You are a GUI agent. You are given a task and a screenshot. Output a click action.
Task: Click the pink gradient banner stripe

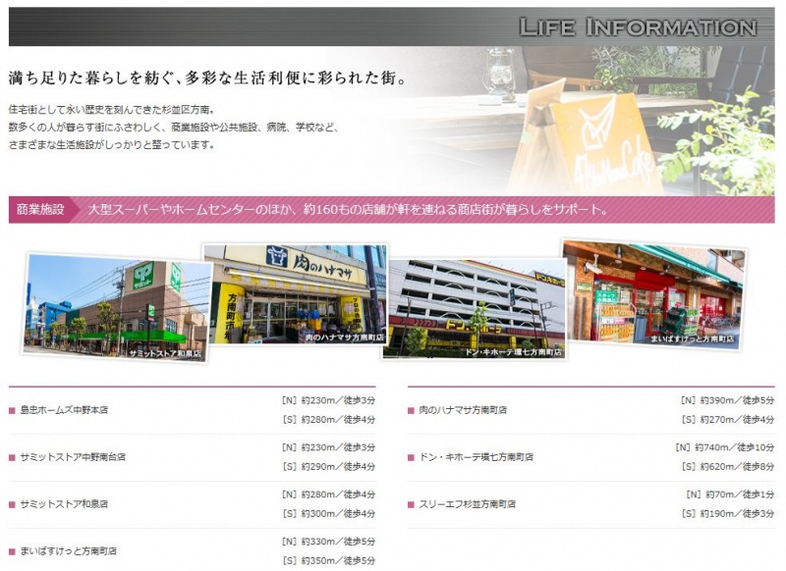(x=393, y=207)
